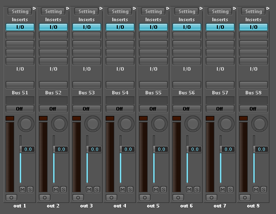Click the empty I/O slot above Bus 54
The width and height of the screenshot is (276, 214).
click(x=120, y=85)
